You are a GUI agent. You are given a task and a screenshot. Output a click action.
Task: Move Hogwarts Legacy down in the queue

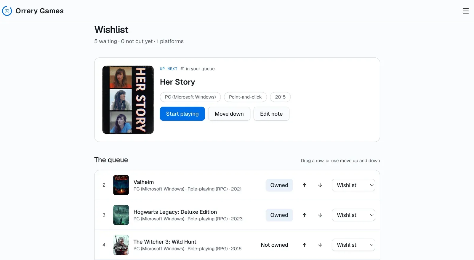(x=320, y=215)
